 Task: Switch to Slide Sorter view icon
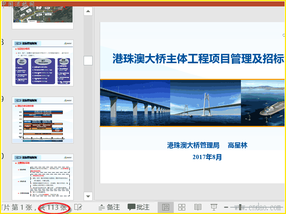182,207
